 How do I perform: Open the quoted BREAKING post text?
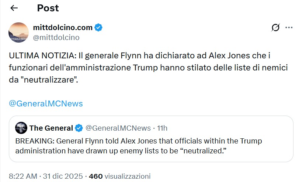[139, 146]
